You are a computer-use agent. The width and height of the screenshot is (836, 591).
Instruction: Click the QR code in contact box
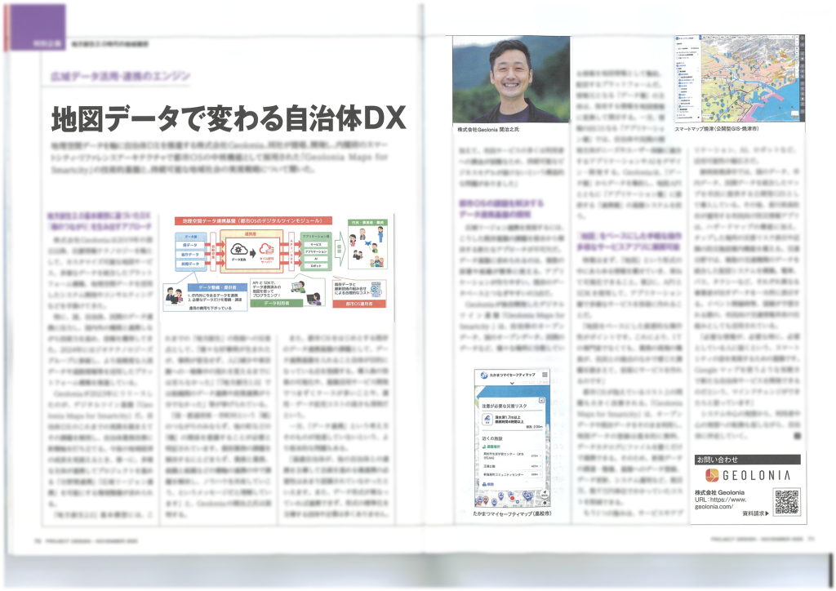(785, 502)
